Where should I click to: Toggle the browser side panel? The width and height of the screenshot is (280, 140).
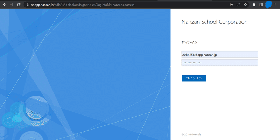click(x=261, y=5)
